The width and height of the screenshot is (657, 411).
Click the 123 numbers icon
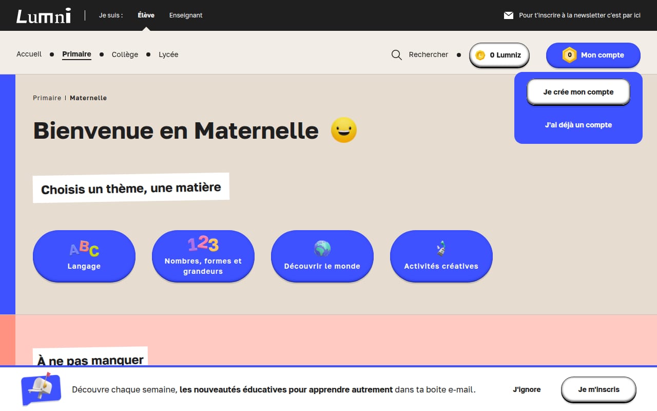203,244
